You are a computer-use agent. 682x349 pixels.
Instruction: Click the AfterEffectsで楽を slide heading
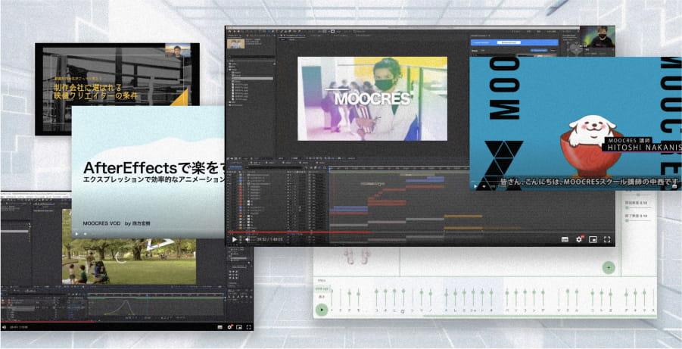154,167
